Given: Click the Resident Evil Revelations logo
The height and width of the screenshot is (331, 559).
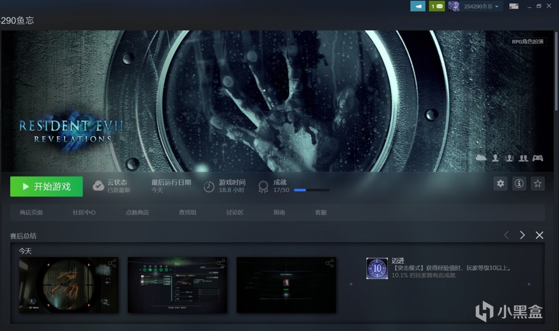Looking at the screenshot, I should pyautogui.click(x=72, y=132).
